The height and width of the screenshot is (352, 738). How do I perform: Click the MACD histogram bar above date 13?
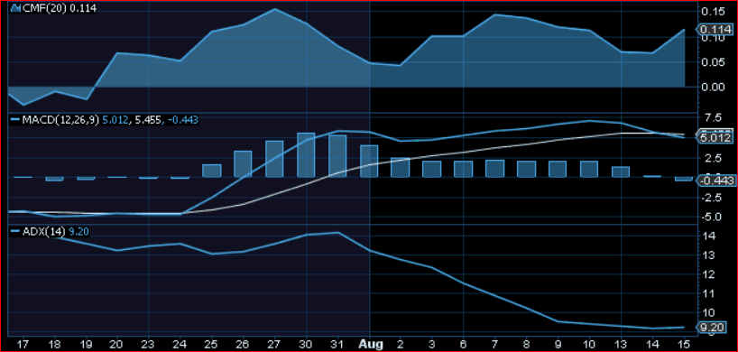[621, 171]
